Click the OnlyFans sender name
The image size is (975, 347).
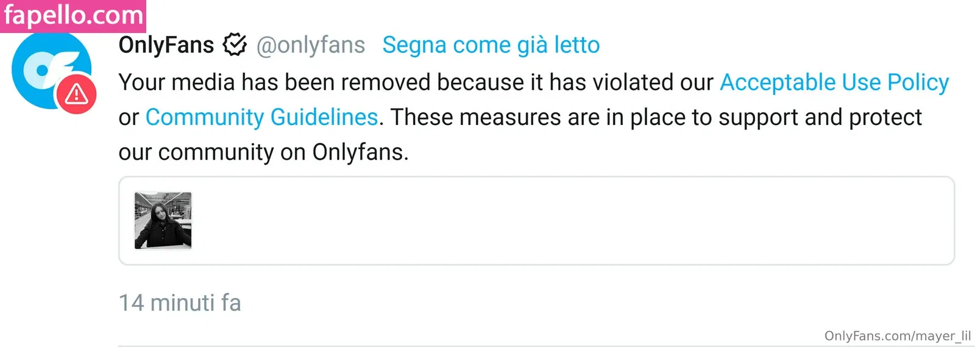coord(166,45)
